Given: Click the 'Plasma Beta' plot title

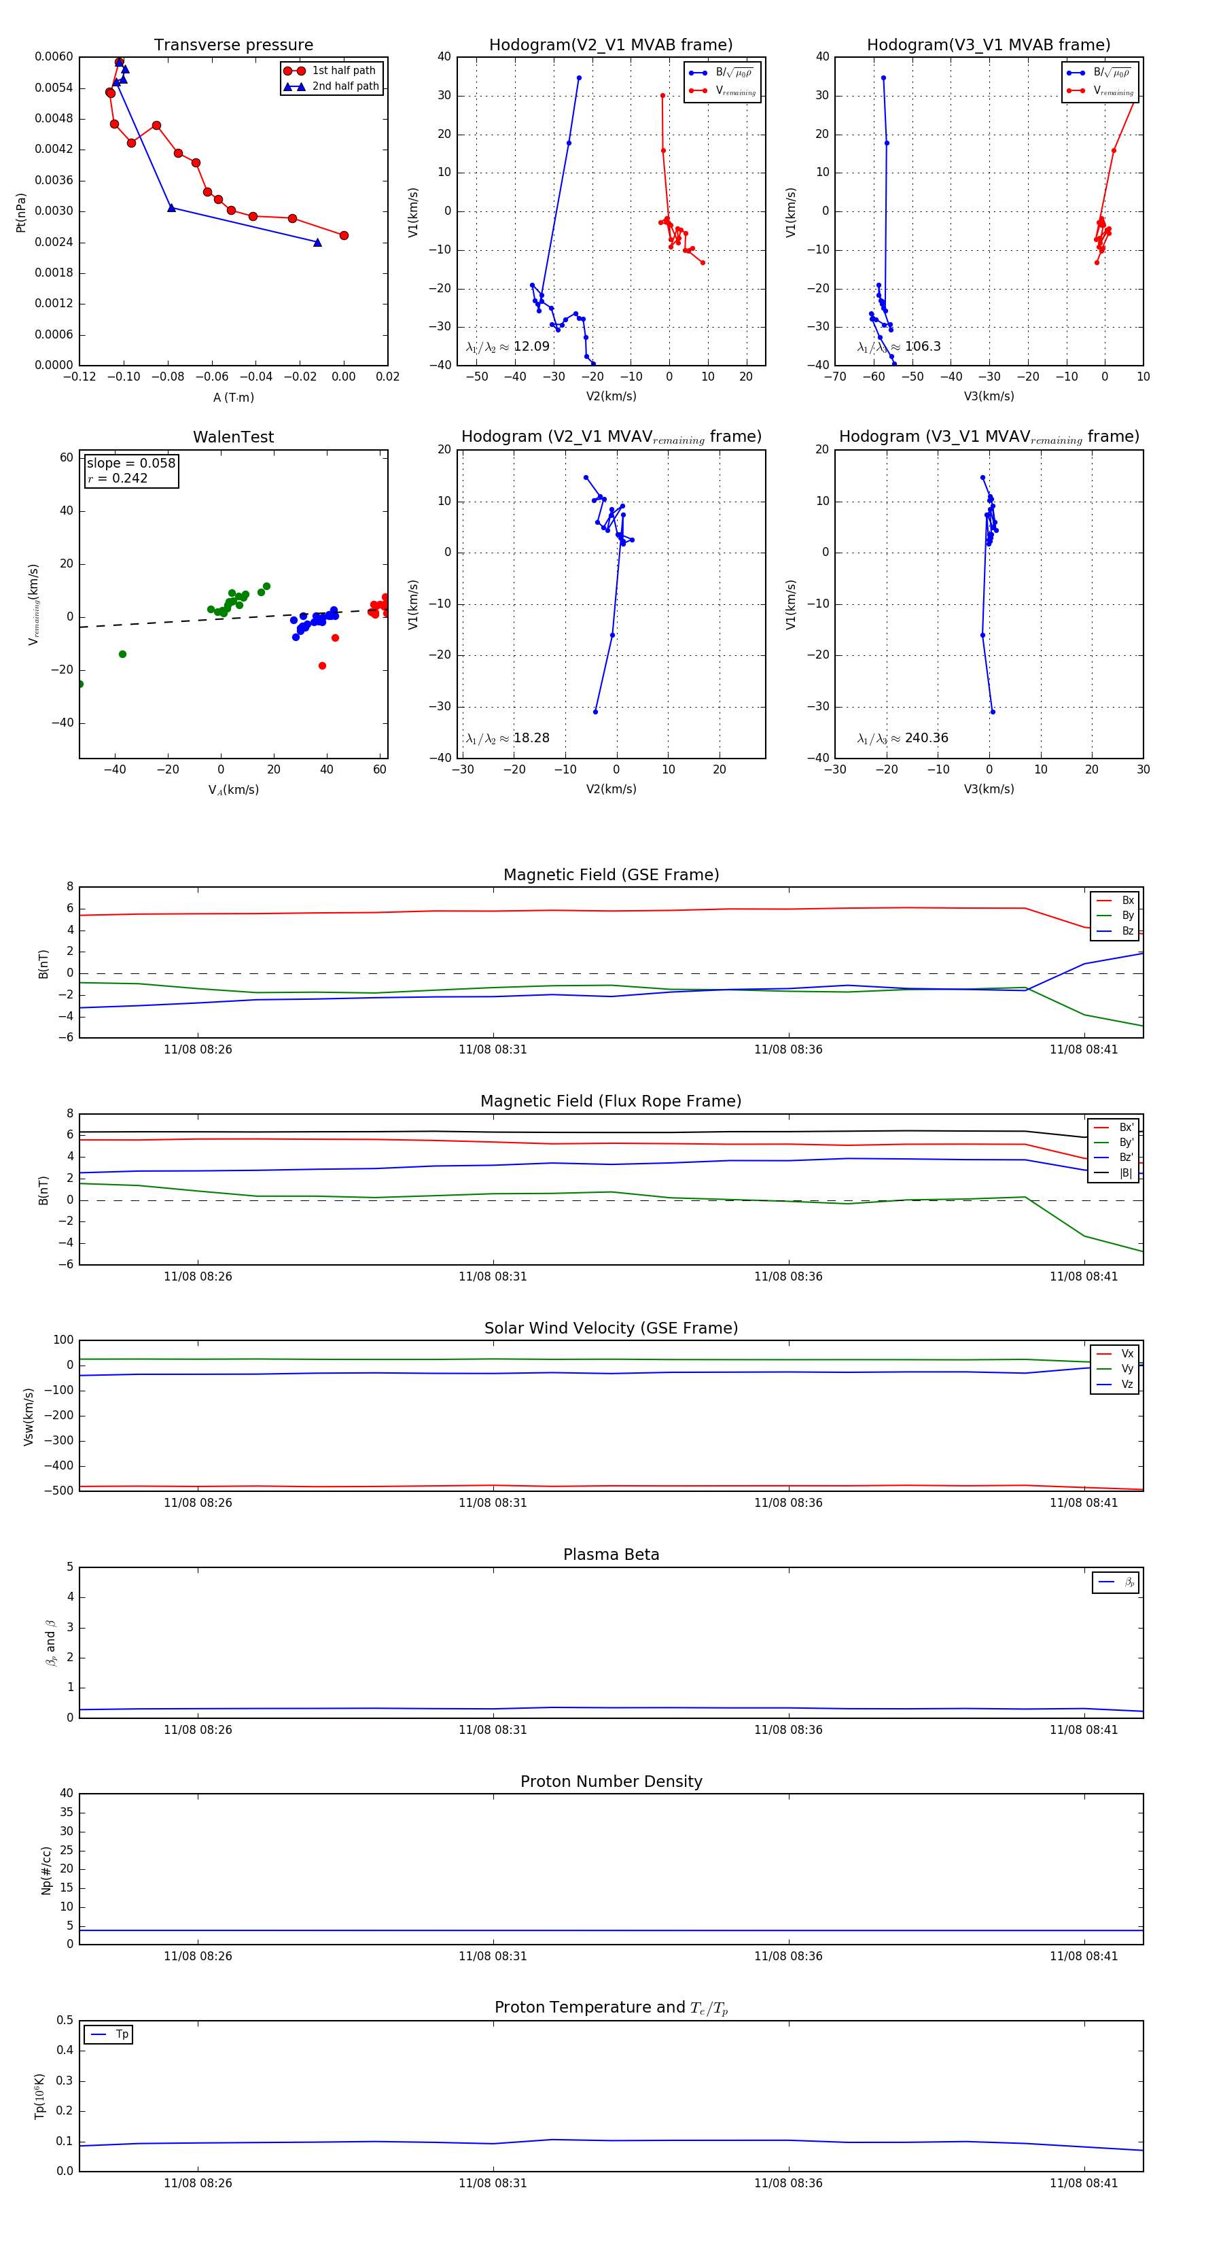Looking at the screenshot, I should (x=611, y=1555).
